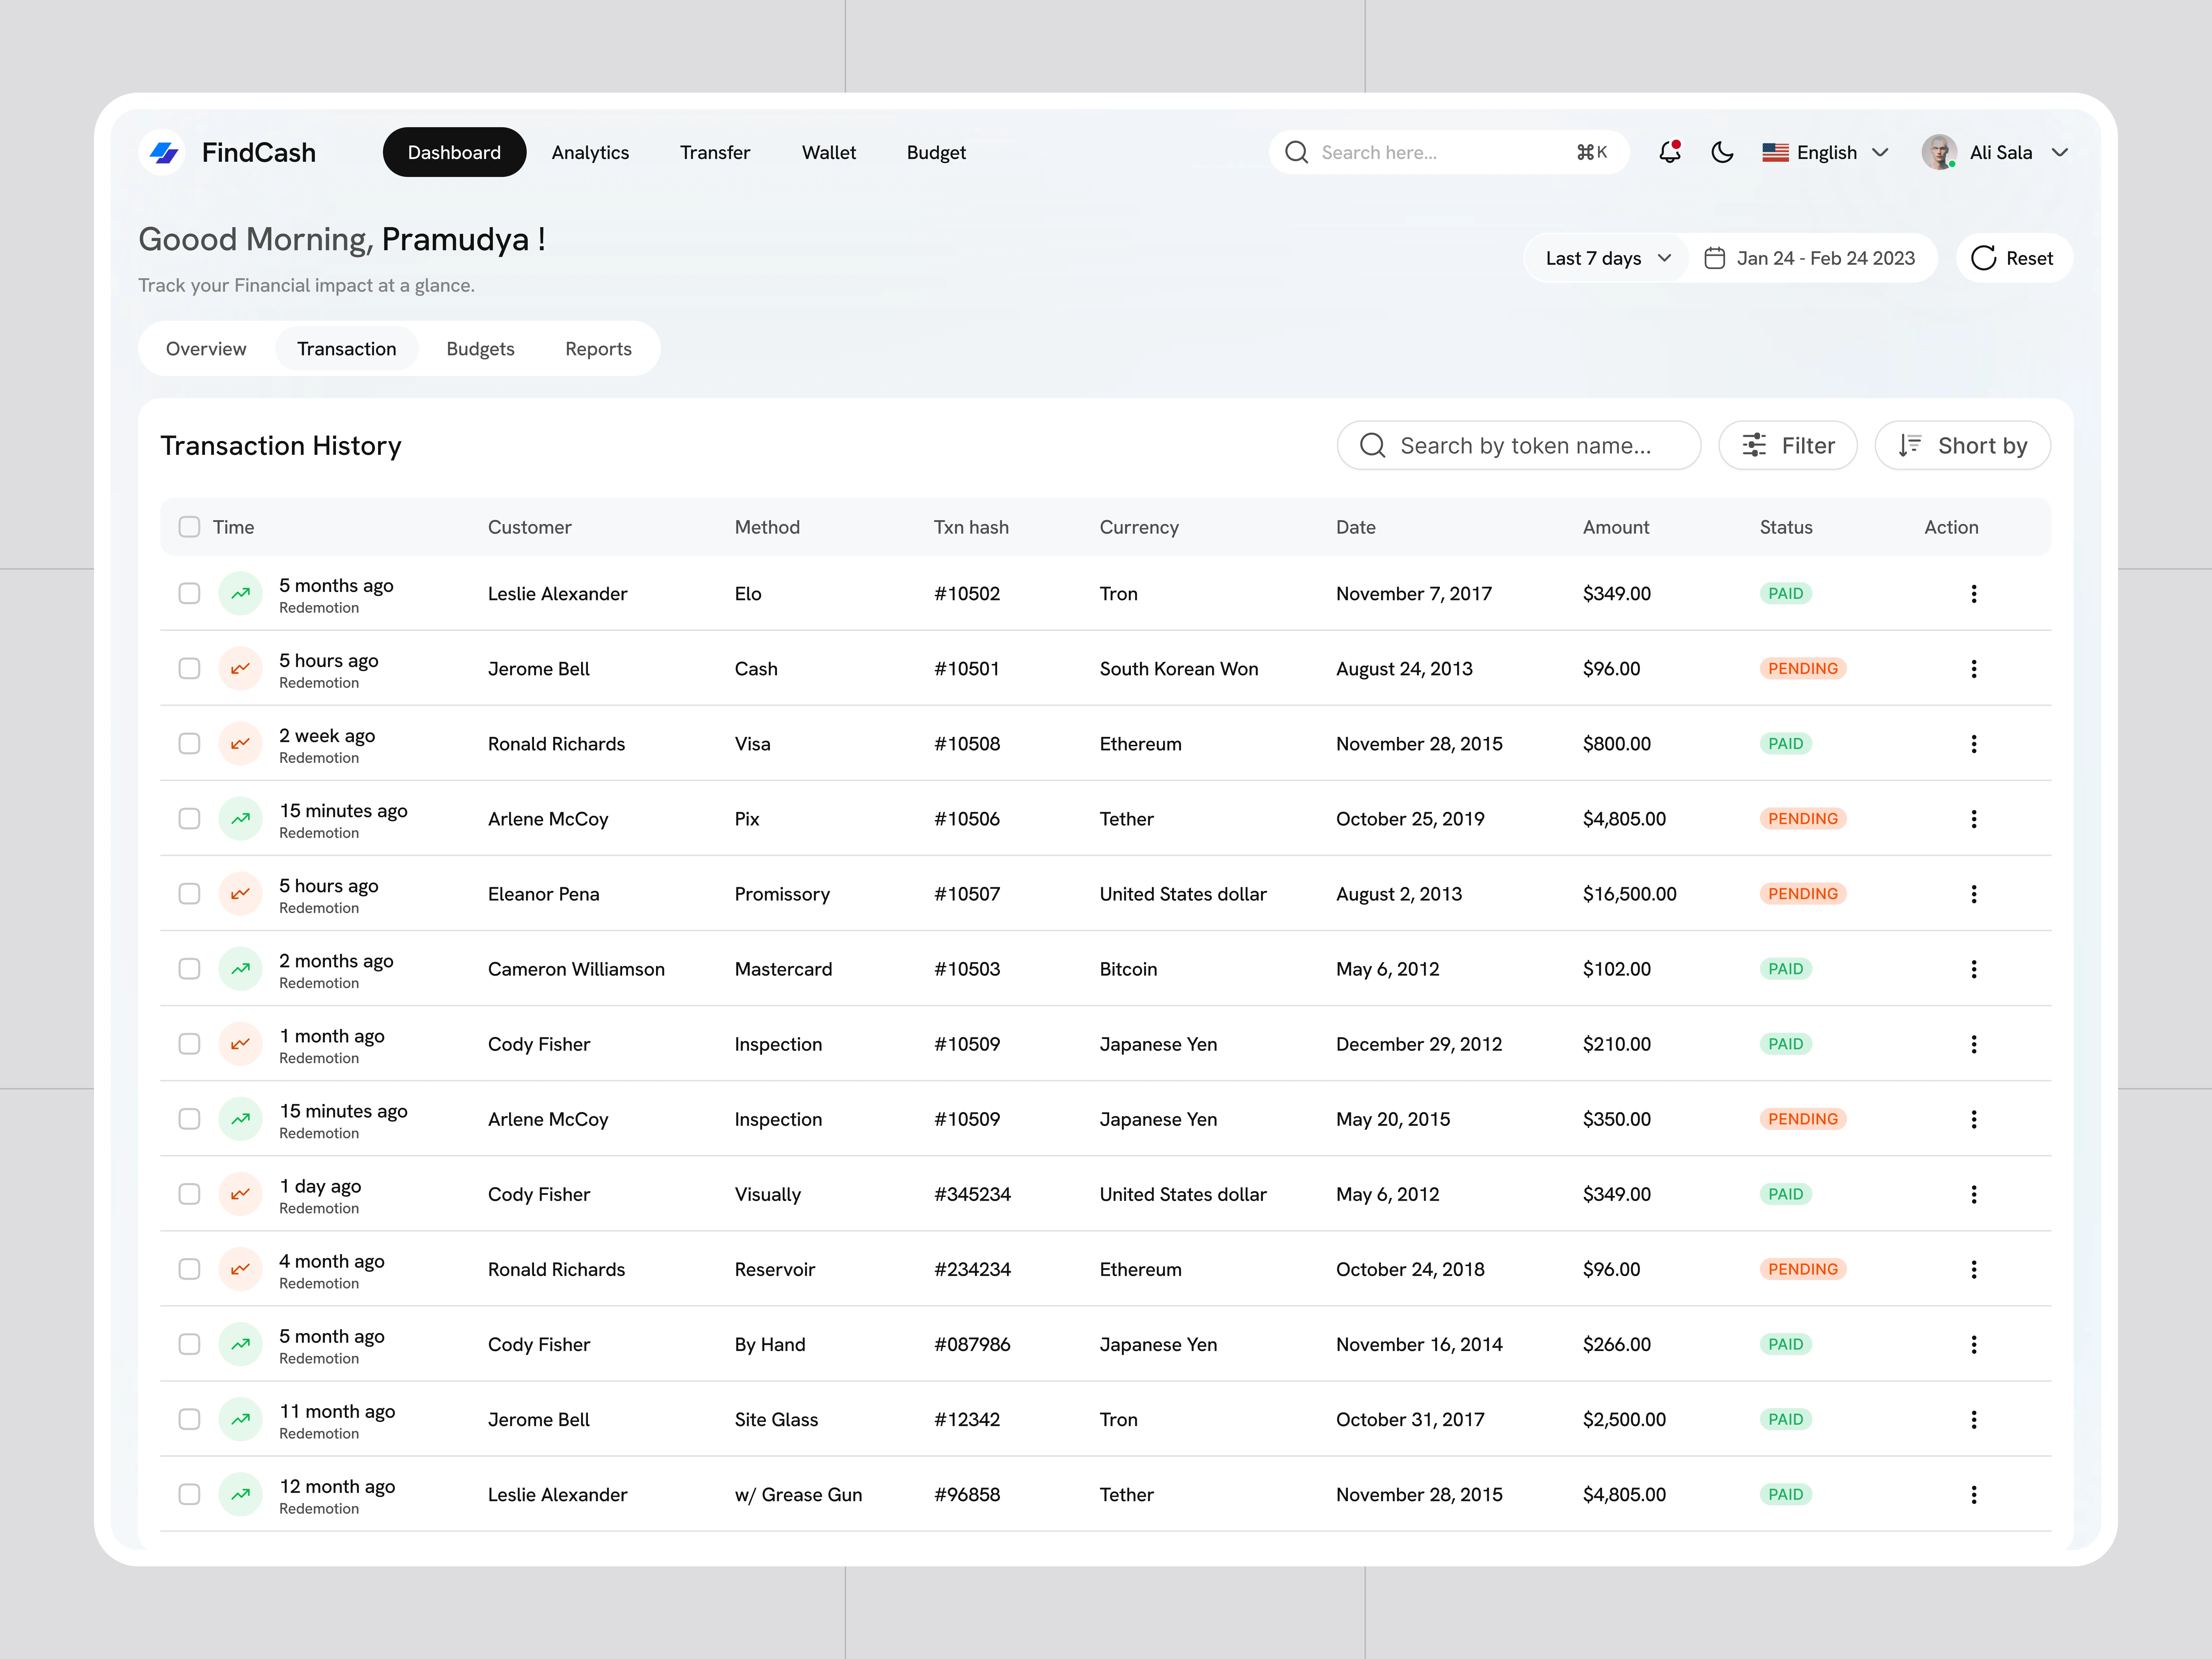Expand the Last 7 days dropdown
Viewport: 2212px width, 1659px height.
[x=1608, y=258]
